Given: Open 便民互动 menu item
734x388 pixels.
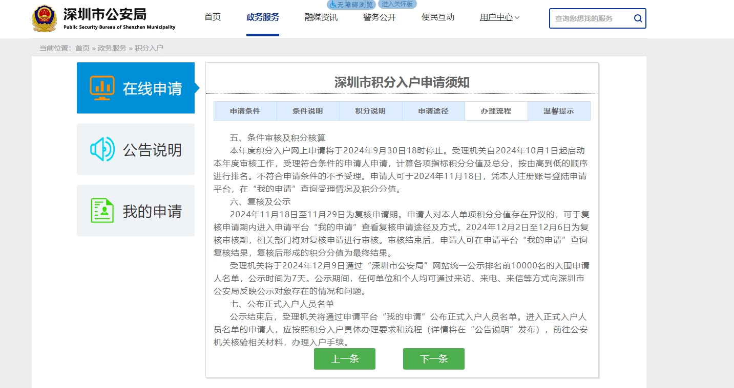Looking at the screenshot, I should (x=438, y=17).
